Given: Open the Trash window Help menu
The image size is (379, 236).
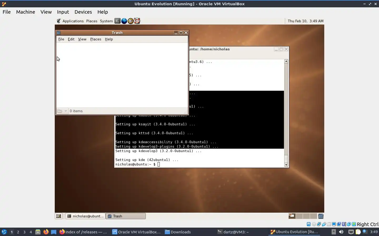Looking at the screenshot, I should tap(109, 39).
